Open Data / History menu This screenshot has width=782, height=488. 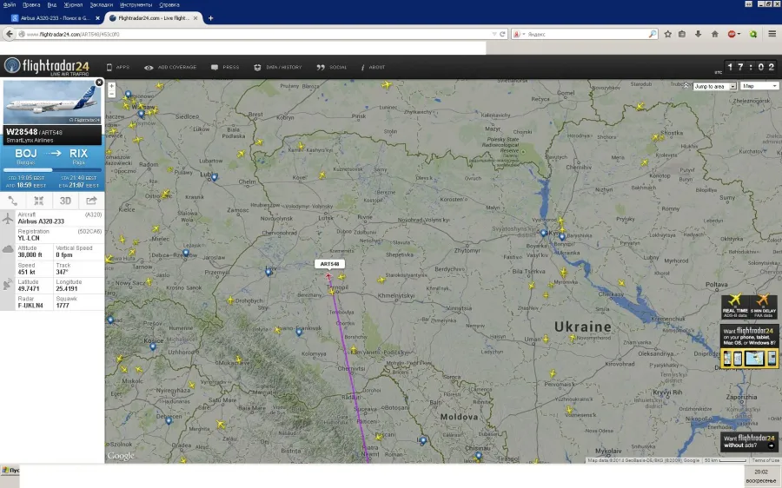278,67
